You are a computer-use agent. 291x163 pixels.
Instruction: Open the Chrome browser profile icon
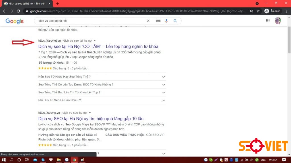click(x=278, y=20)
